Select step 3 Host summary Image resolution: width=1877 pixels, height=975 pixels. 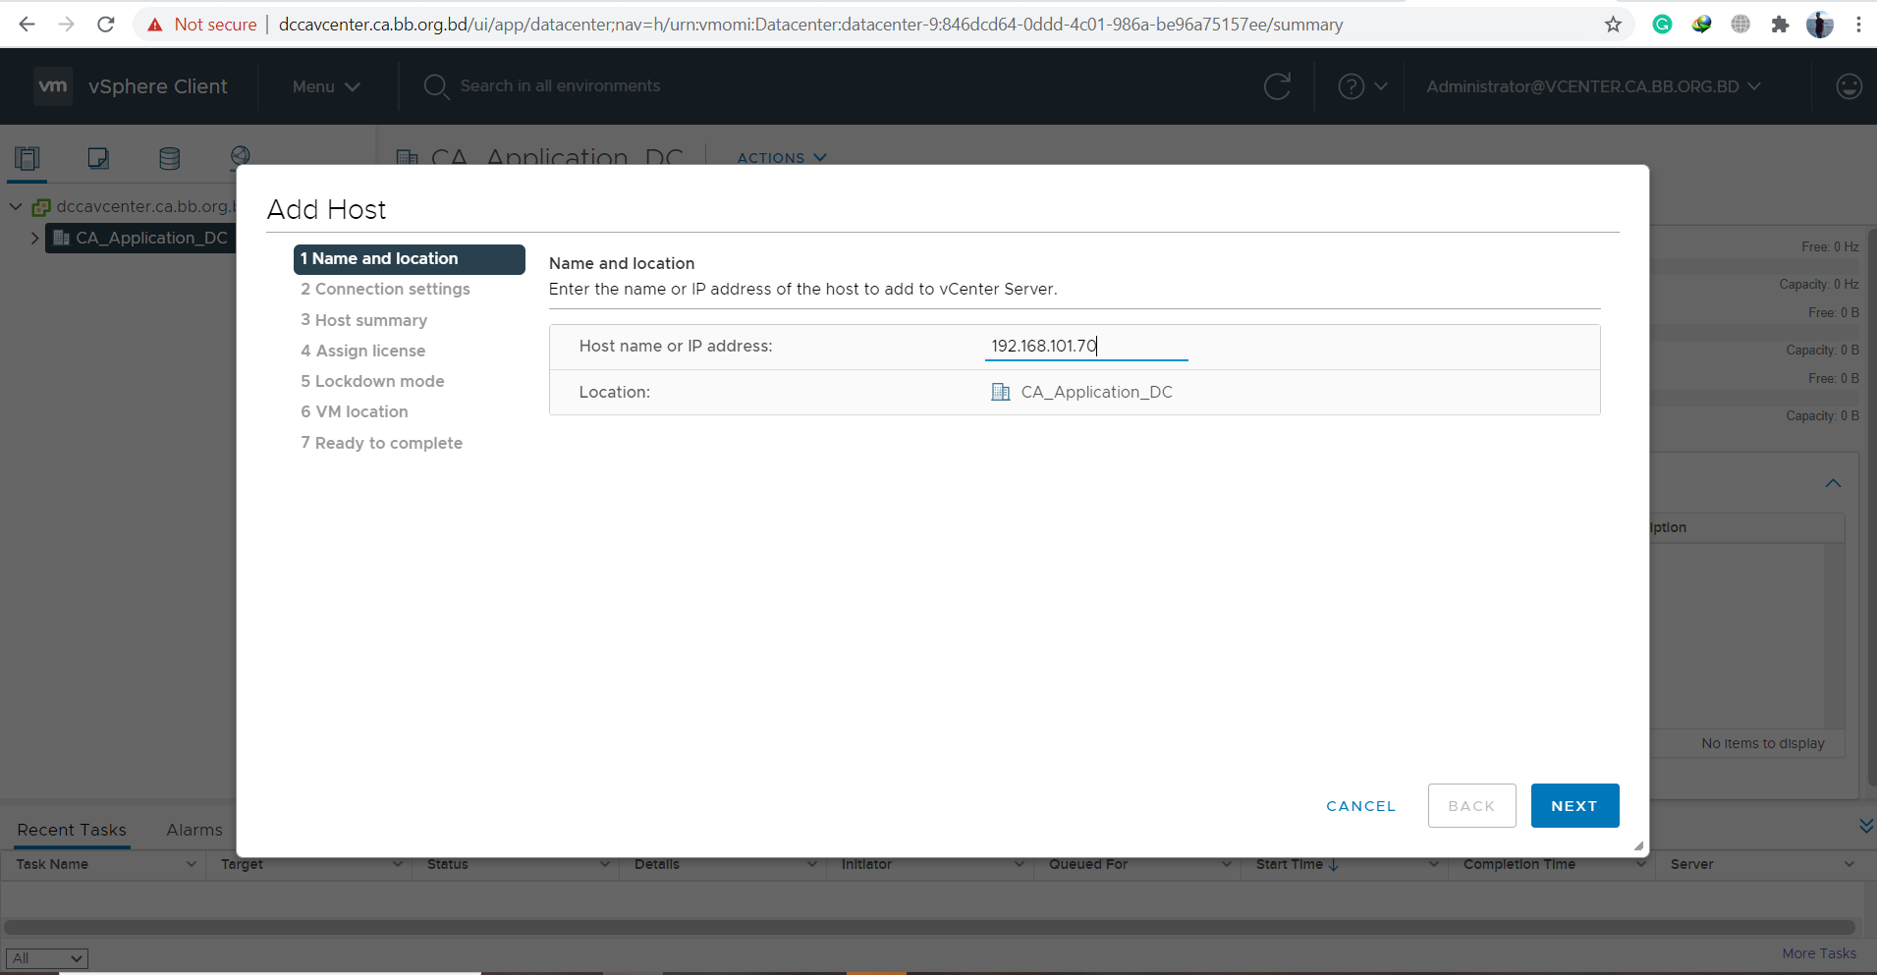[363, 320]
